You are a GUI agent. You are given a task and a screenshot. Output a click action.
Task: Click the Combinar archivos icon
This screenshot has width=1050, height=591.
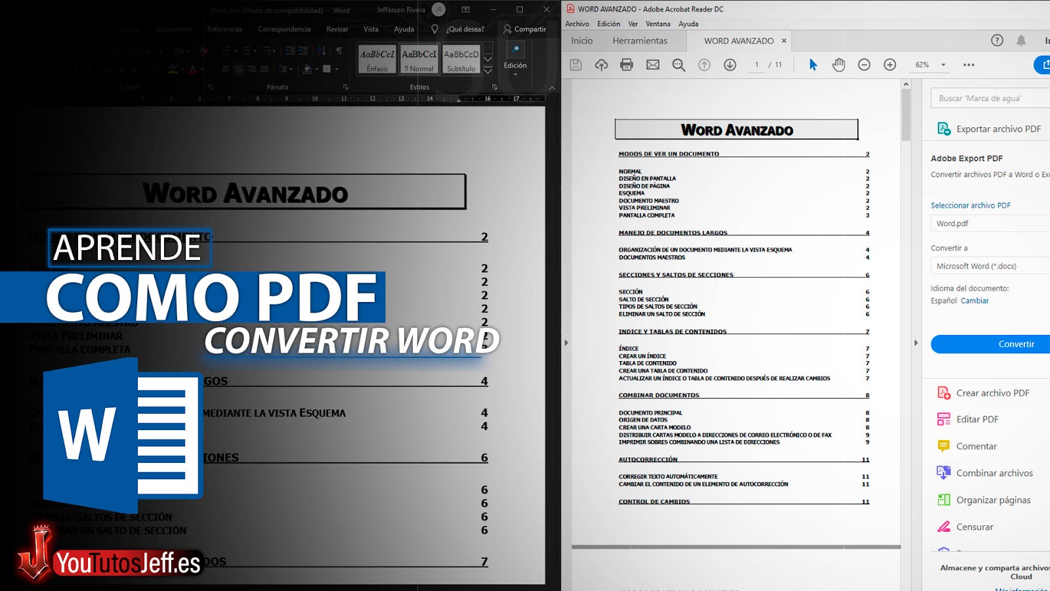(944, 473)
